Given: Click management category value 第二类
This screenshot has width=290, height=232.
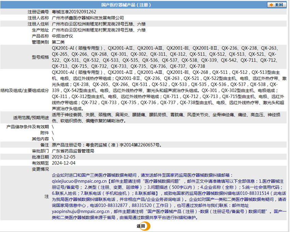Looking at the screenshot, I should tap(58, 42).
